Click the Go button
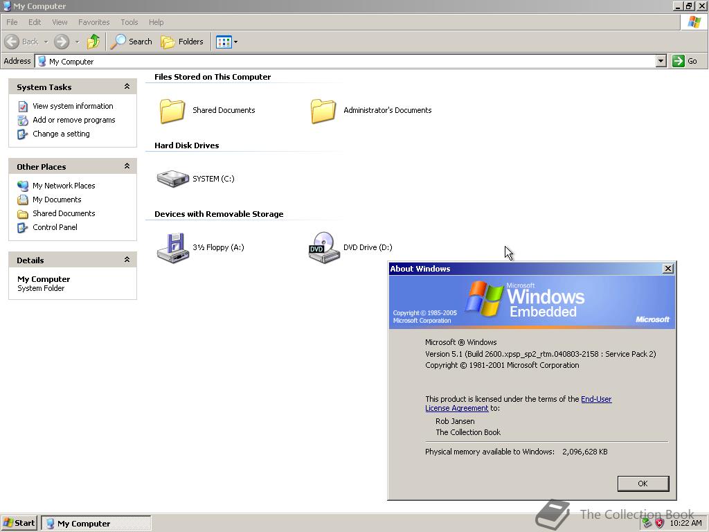The width and height of the screenshot is (709, 532). (685, 61)
